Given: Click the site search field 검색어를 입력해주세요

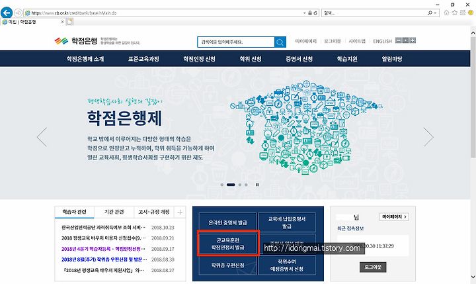Looking at the screenshot, I should (x=236, y=42).
